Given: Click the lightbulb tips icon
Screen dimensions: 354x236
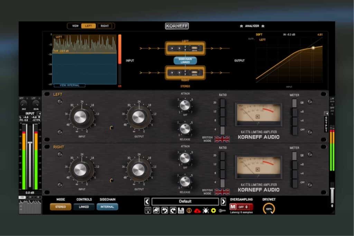Looking at the screenshot, I should [148, 210].
